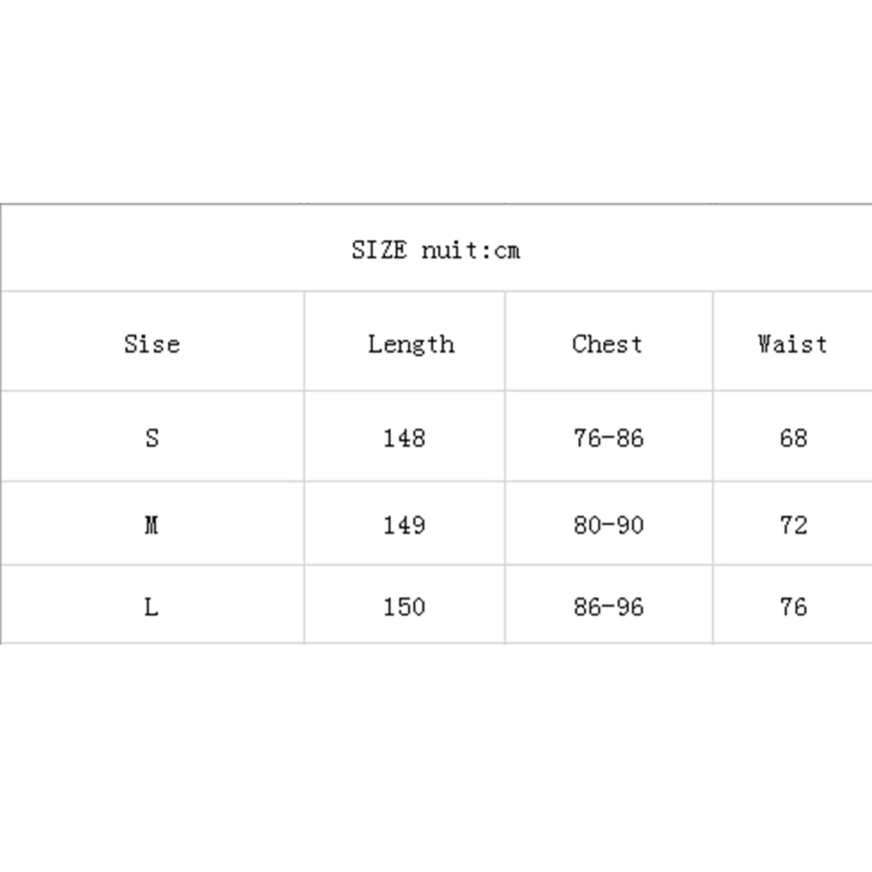Image resolution: width=872 pixels, height=872 pixels.
Task: Select the length value 149
Action: click(404, 525)
